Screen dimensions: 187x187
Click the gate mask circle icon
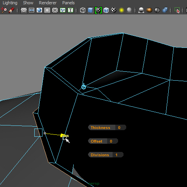click(x=47, y=10)
